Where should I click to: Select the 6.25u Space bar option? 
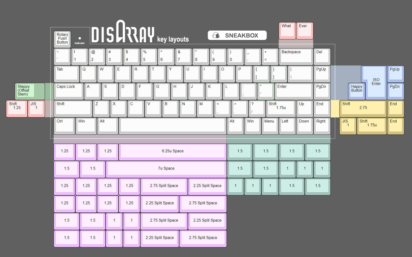172,151
